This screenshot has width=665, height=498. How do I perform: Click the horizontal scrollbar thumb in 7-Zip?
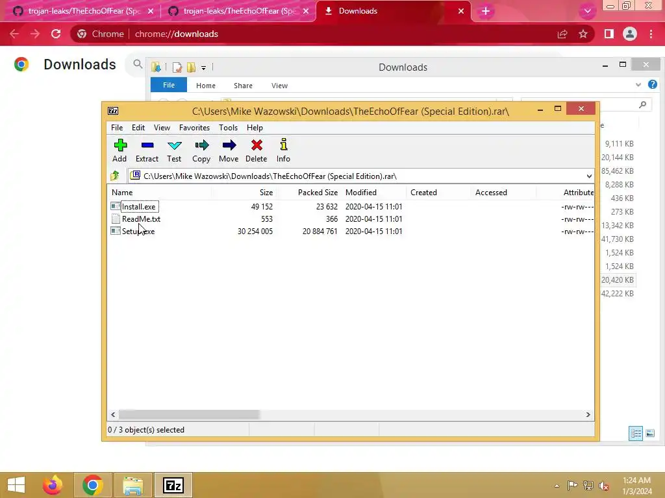point(189,414)
